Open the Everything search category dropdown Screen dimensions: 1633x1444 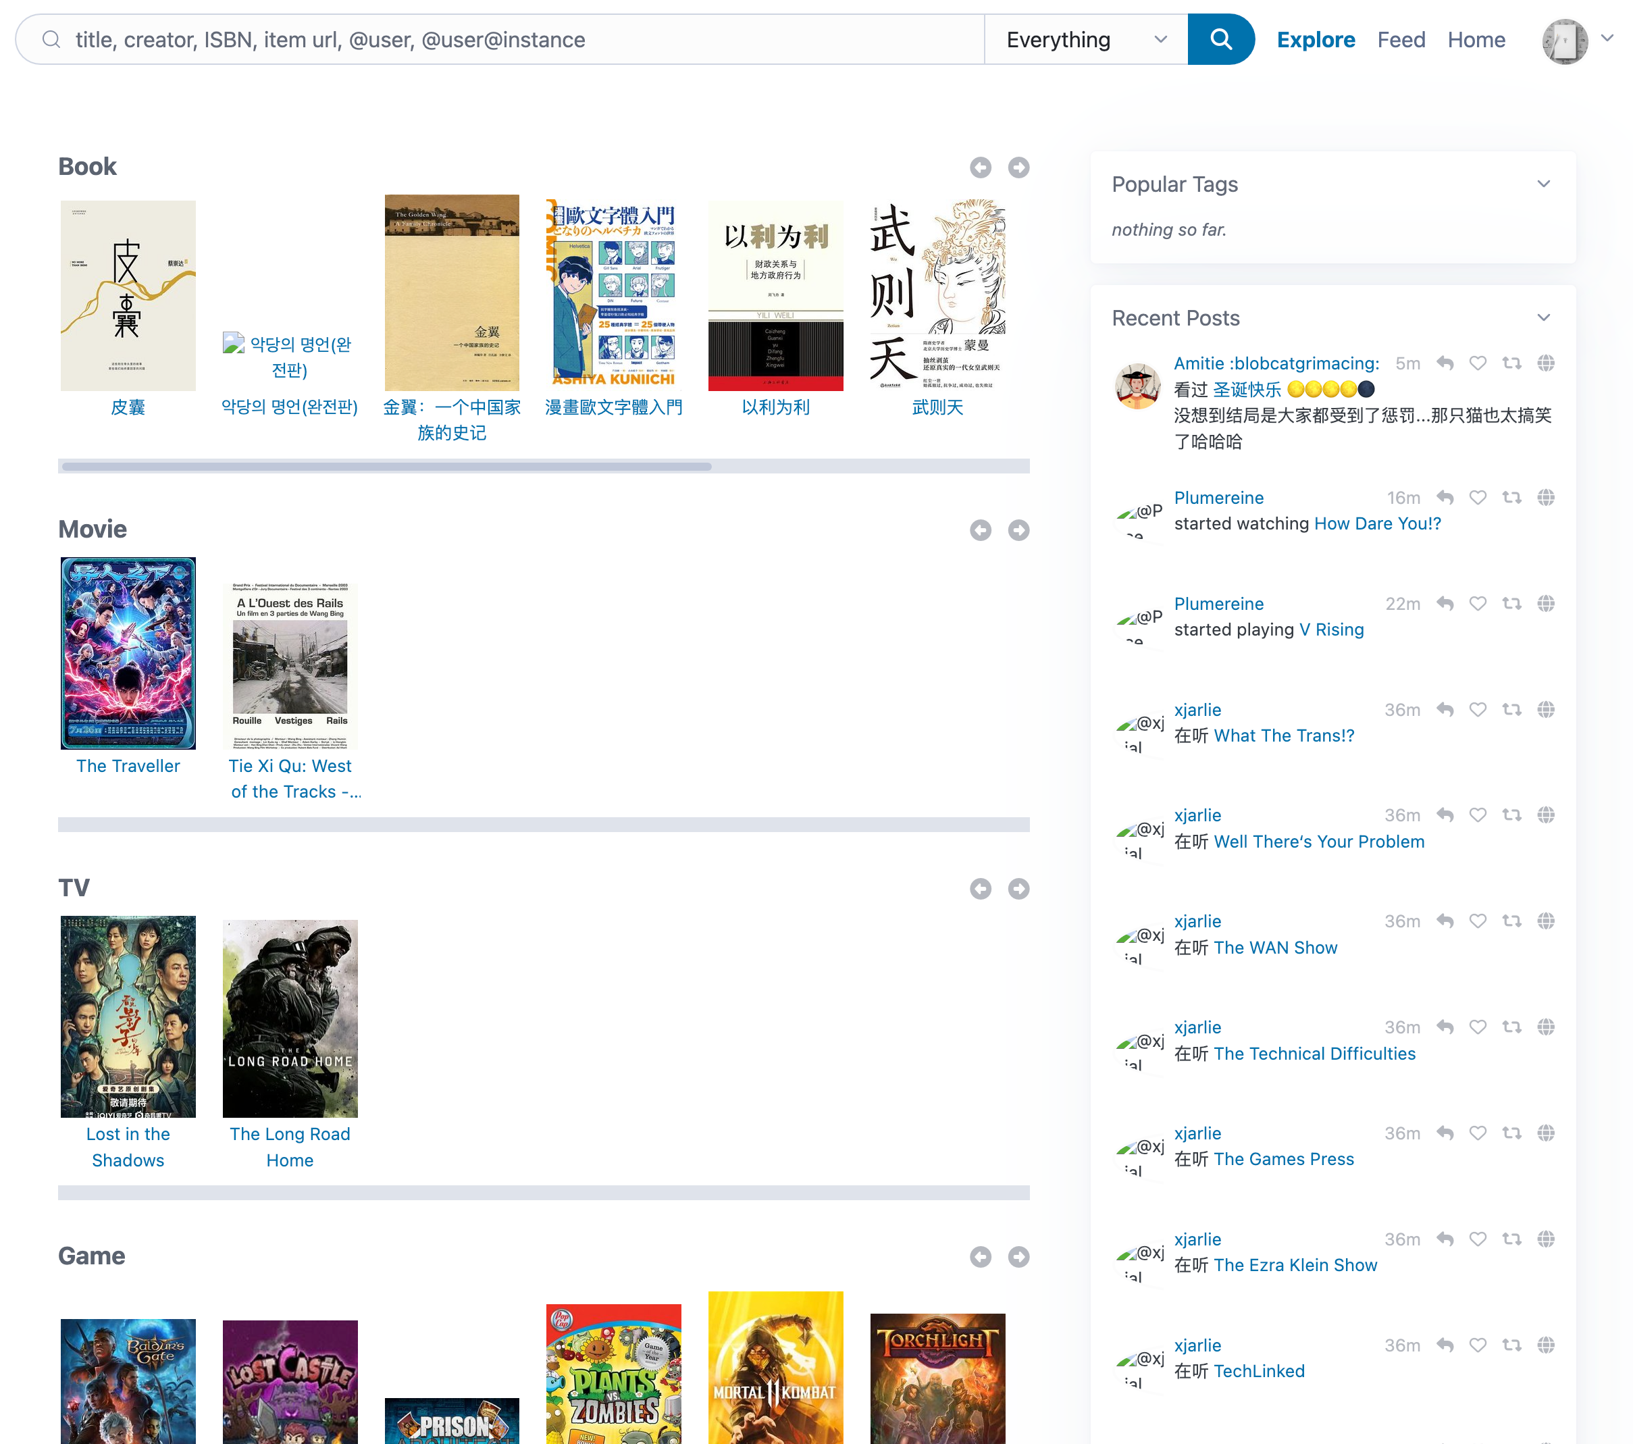click(x=1085, y=39)
